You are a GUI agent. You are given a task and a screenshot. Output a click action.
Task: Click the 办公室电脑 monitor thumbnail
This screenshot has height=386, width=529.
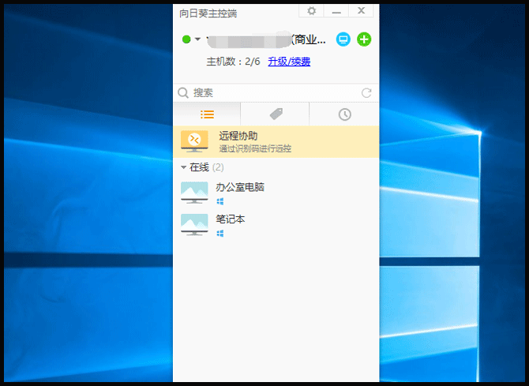point(194,193)
